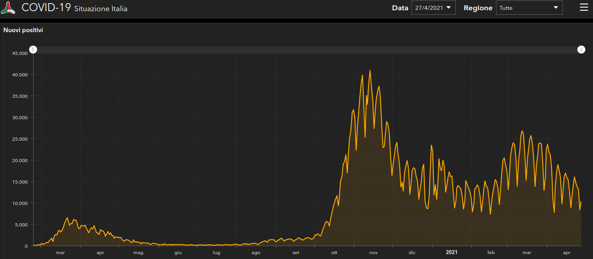Click the 45.000 y-axis label
Image resolution: width=593 pixels, height=259 pixels.
pyautogui.click(x=20, y=53)
